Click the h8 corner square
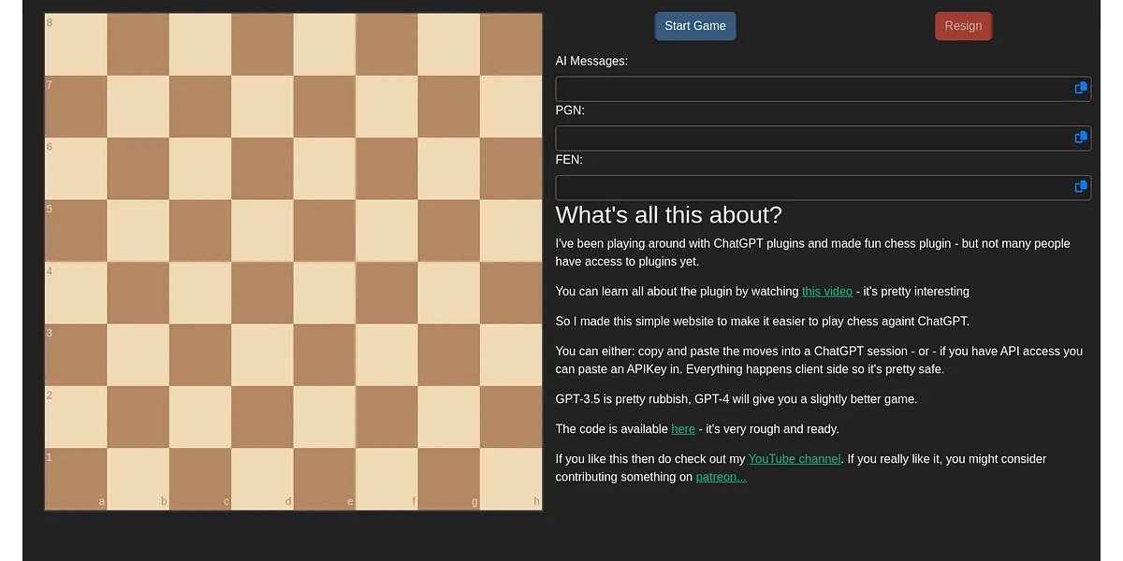The height and width of the screenshot is (561, 1123). (511, 44)
